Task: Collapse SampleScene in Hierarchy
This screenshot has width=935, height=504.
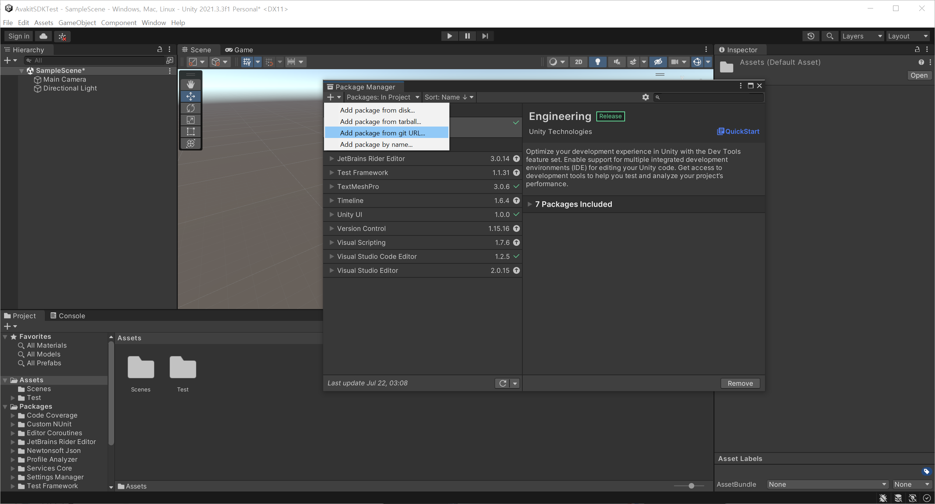Action: tap(22, 71)
